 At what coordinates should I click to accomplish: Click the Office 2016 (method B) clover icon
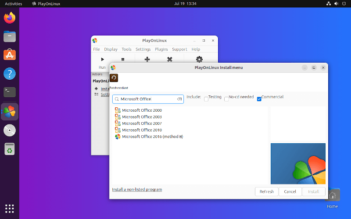pyautogui.click(x=118, y=136)
